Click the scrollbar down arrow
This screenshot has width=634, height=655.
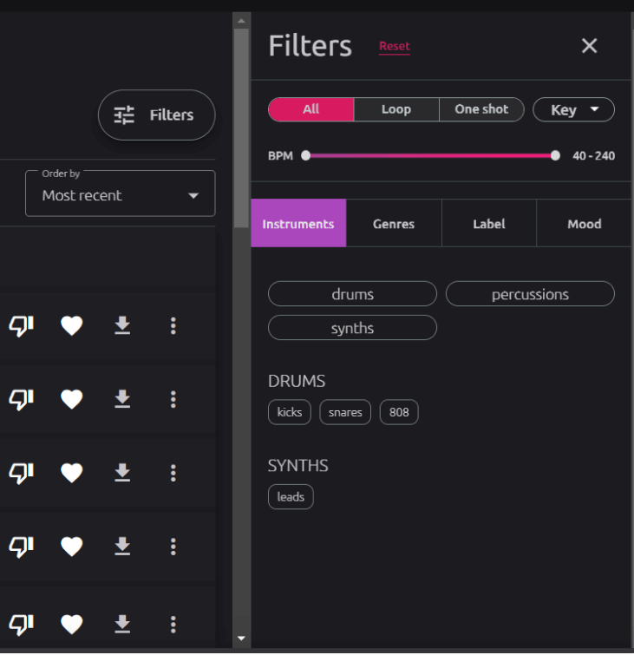(241, 638)
